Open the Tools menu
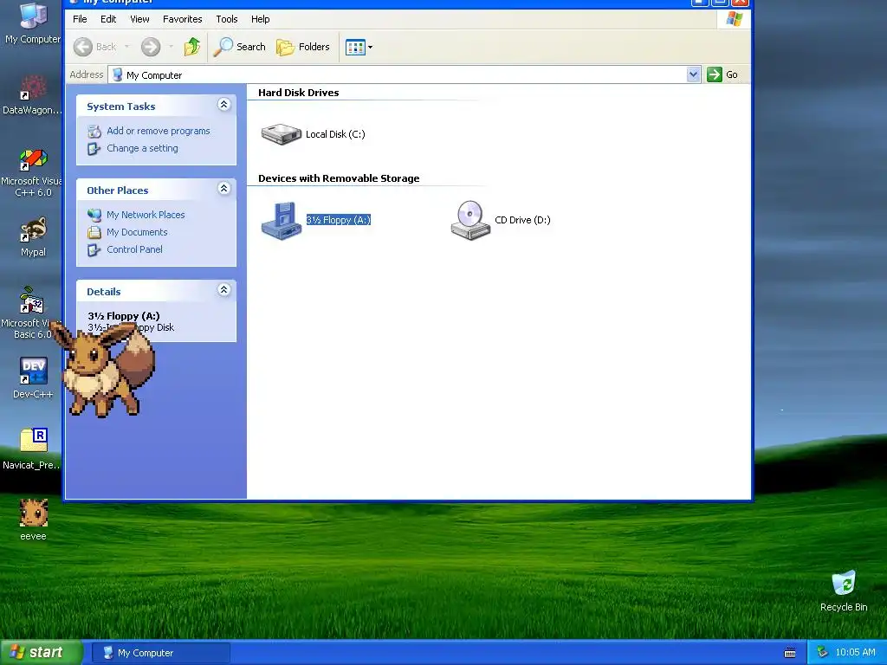 (227, 19)
